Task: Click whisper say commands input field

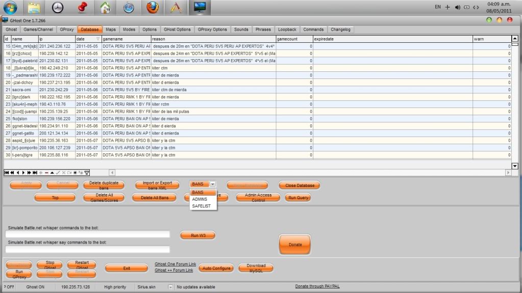Action: pos(88,249)
